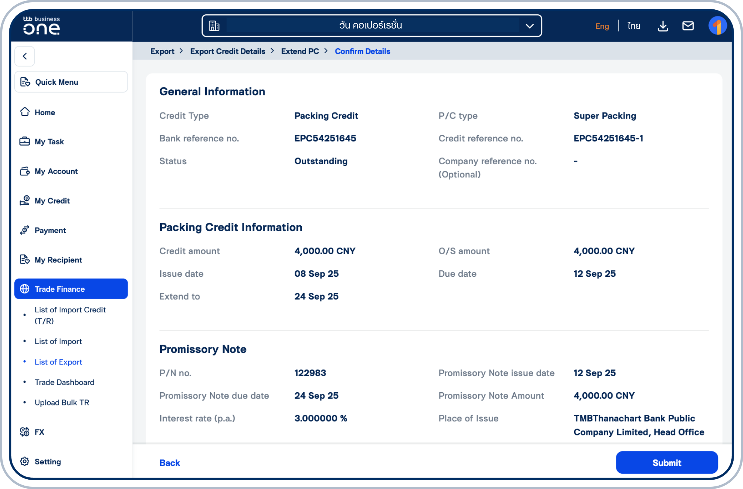Open the mail inbox icon
This screenshot has width=743, height=489.
pos(687,26)
